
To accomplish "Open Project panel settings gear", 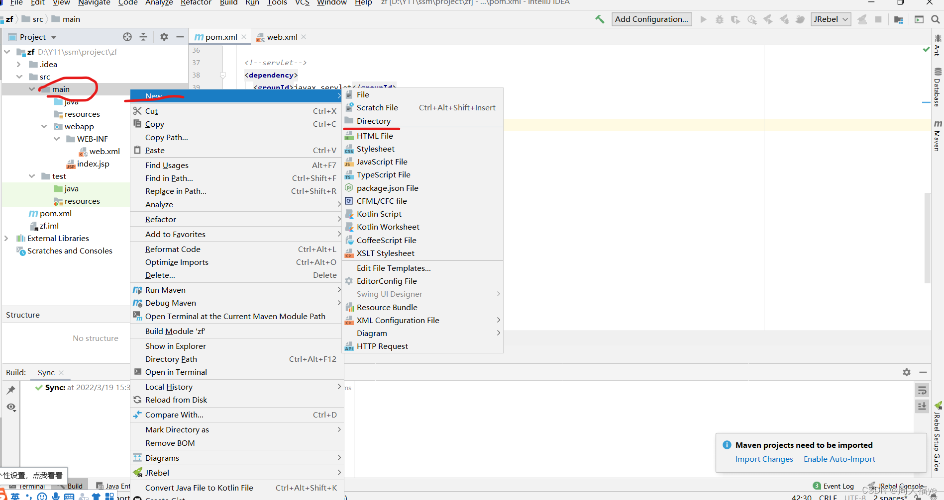I will click(x=164, y=37).
